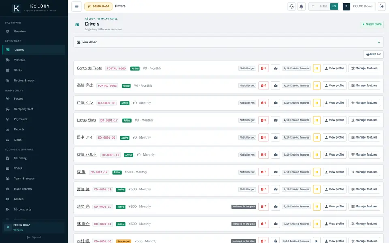Image resolution: width=389 pixels, height=243 pixels.
Task: Go to Shifts in the sidebar
Action: tap(34, 70)
